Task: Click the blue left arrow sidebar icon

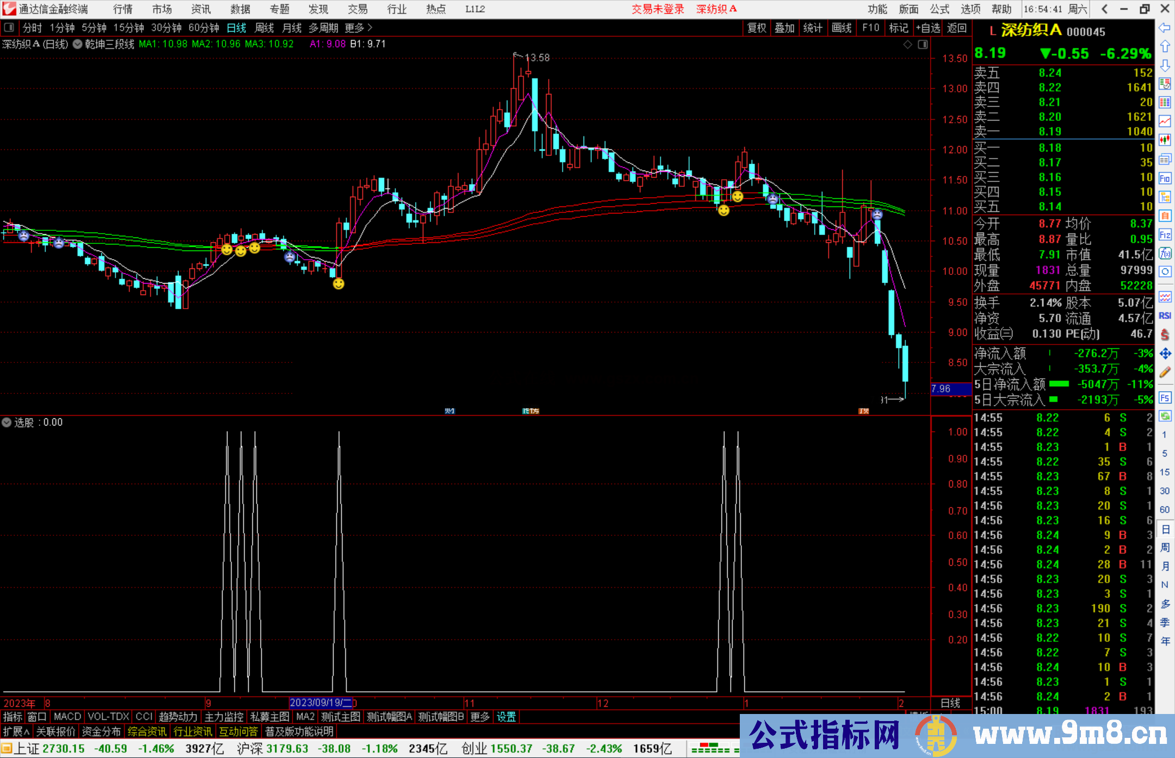Action: coord(1165,28)
